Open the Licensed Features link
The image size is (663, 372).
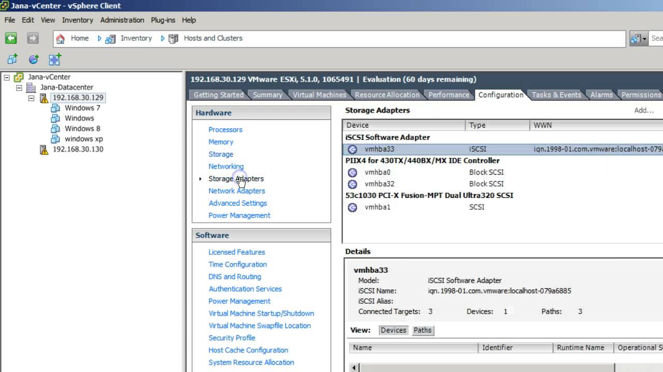tap(237, 252)
